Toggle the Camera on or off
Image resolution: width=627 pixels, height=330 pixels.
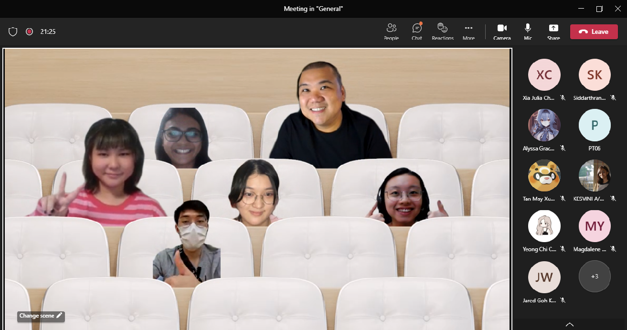[x=502, y=32]
